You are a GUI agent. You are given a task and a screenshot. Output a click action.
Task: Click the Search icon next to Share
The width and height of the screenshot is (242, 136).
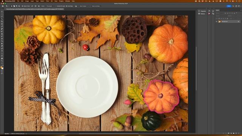(x=233, y=6)
